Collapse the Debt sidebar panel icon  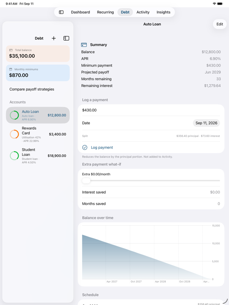[x=66, y=38]
